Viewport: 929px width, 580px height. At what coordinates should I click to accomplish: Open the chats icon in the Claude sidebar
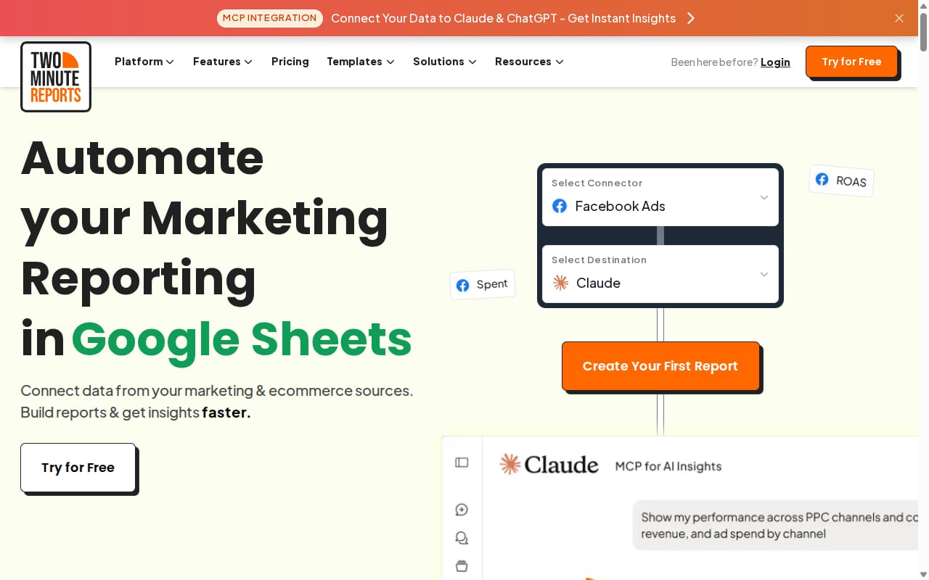pyautogui.click(x=462, y=538)
